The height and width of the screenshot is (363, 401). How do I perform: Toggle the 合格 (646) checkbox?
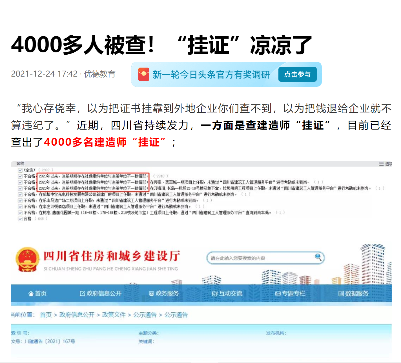(20, 219)
